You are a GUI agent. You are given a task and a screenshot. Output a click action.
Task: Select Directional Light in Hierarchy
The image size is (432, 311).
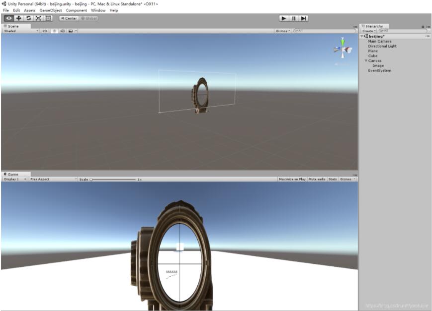pos(382,46)
